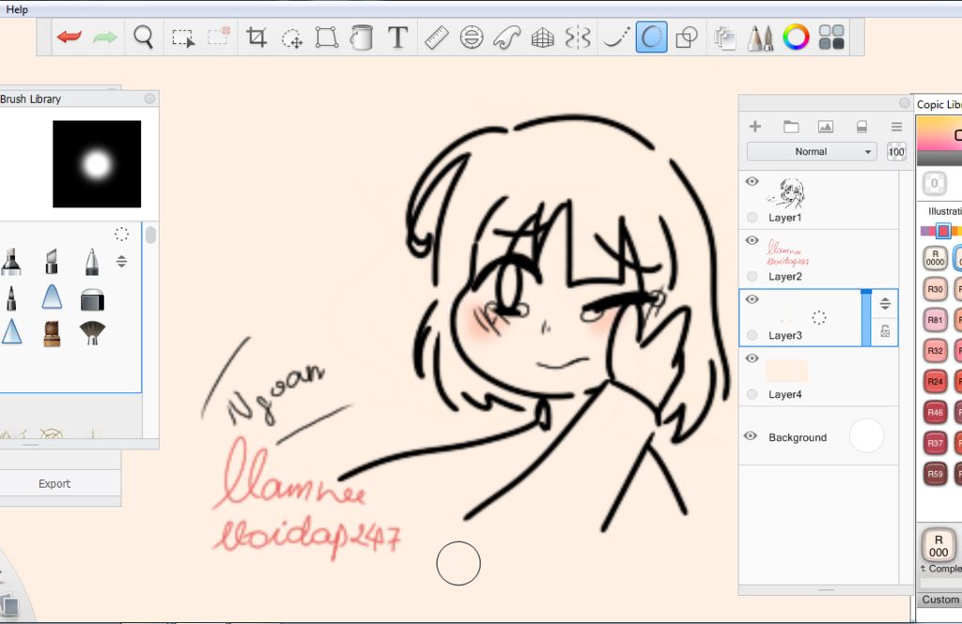Image resolution: width=962 pixels, height=624 pixels.
Task: Close the Brush Library panel
Action: tap(149, 99)
